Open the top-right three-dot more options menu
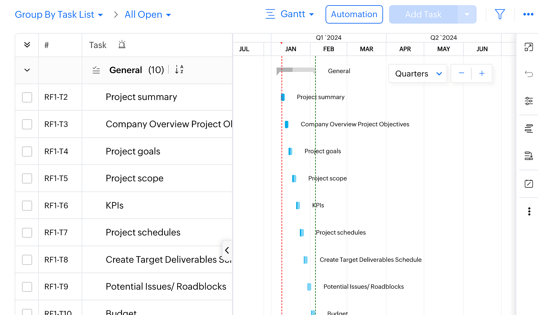 click(x=528, y=14)
